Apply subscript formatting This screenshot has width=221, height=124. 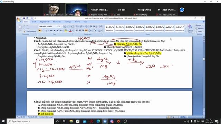[55, 31]
